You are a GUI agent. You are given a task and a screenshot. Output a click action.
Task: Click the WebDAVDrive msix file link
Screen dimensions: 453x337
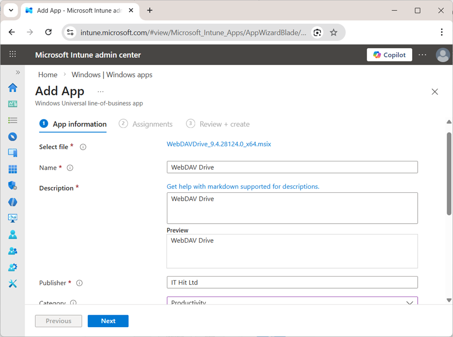pyautogui.click(x=219, y=144)
